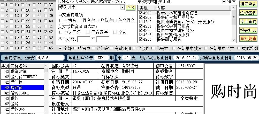Check class 41 checkbox
259x114 pixels.
(x=46, y=26)
